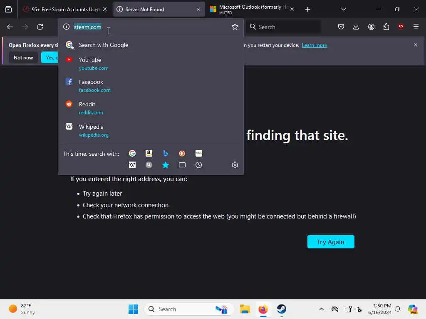Open Learn more link
The width and height of the screenshot is (426, 319).
[315, 45]
